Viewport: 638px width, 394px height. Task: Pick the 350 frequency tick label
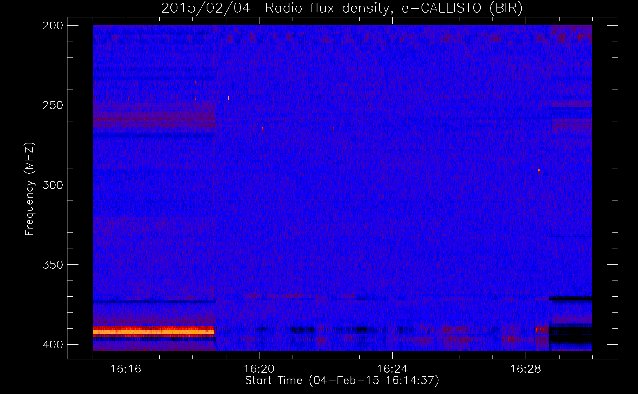(53, 265)
